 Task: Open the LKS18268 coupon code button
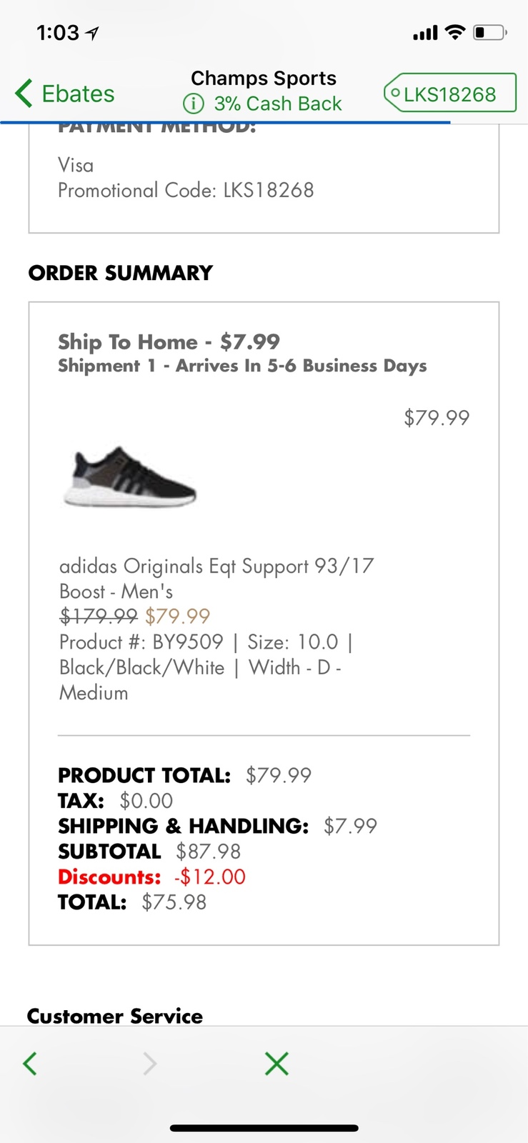(450, 94)
